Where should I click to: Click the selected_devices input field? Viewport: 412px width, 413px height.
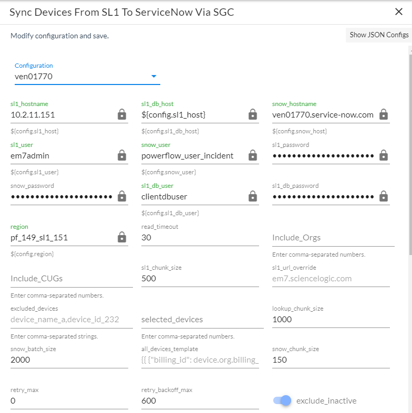pos(202,320)
